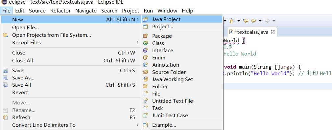Image resolution: width=332 pixels, height=130 pixels.
Task: Open the Source menu
Action: pyautogui.click(x=37, y=11)
